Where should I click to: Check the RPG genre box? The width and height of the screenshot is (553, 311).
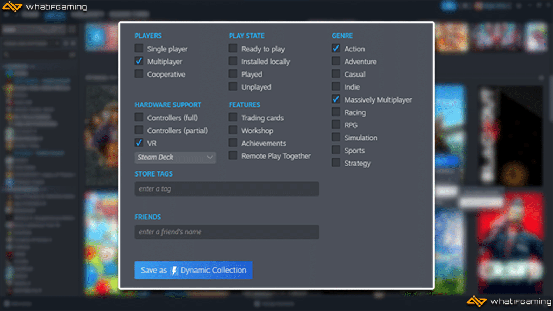tap(336, 125)
